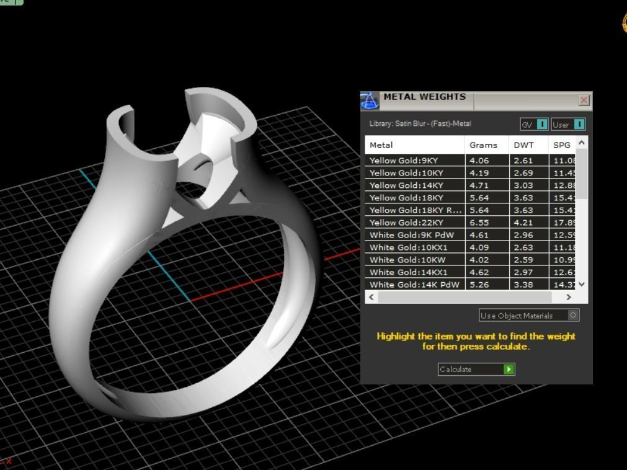Select Yellow Gold:10KY row
The height and width of the screenshot is (470, 627).
click(x=470, y=172)
